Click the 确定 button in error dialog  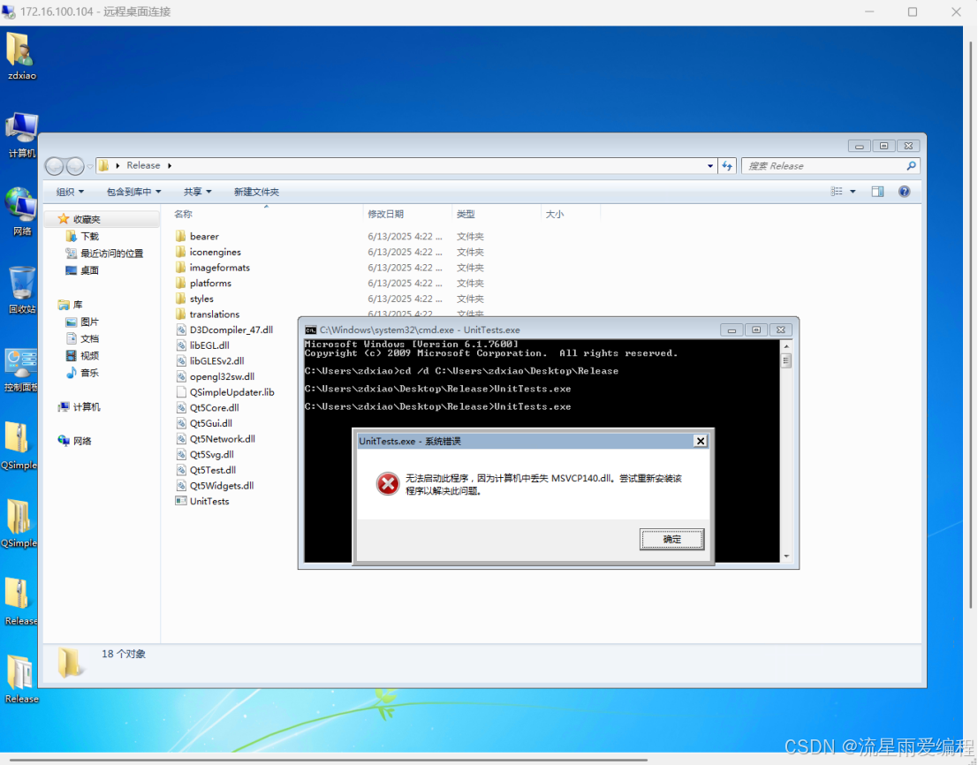point(671,540)
